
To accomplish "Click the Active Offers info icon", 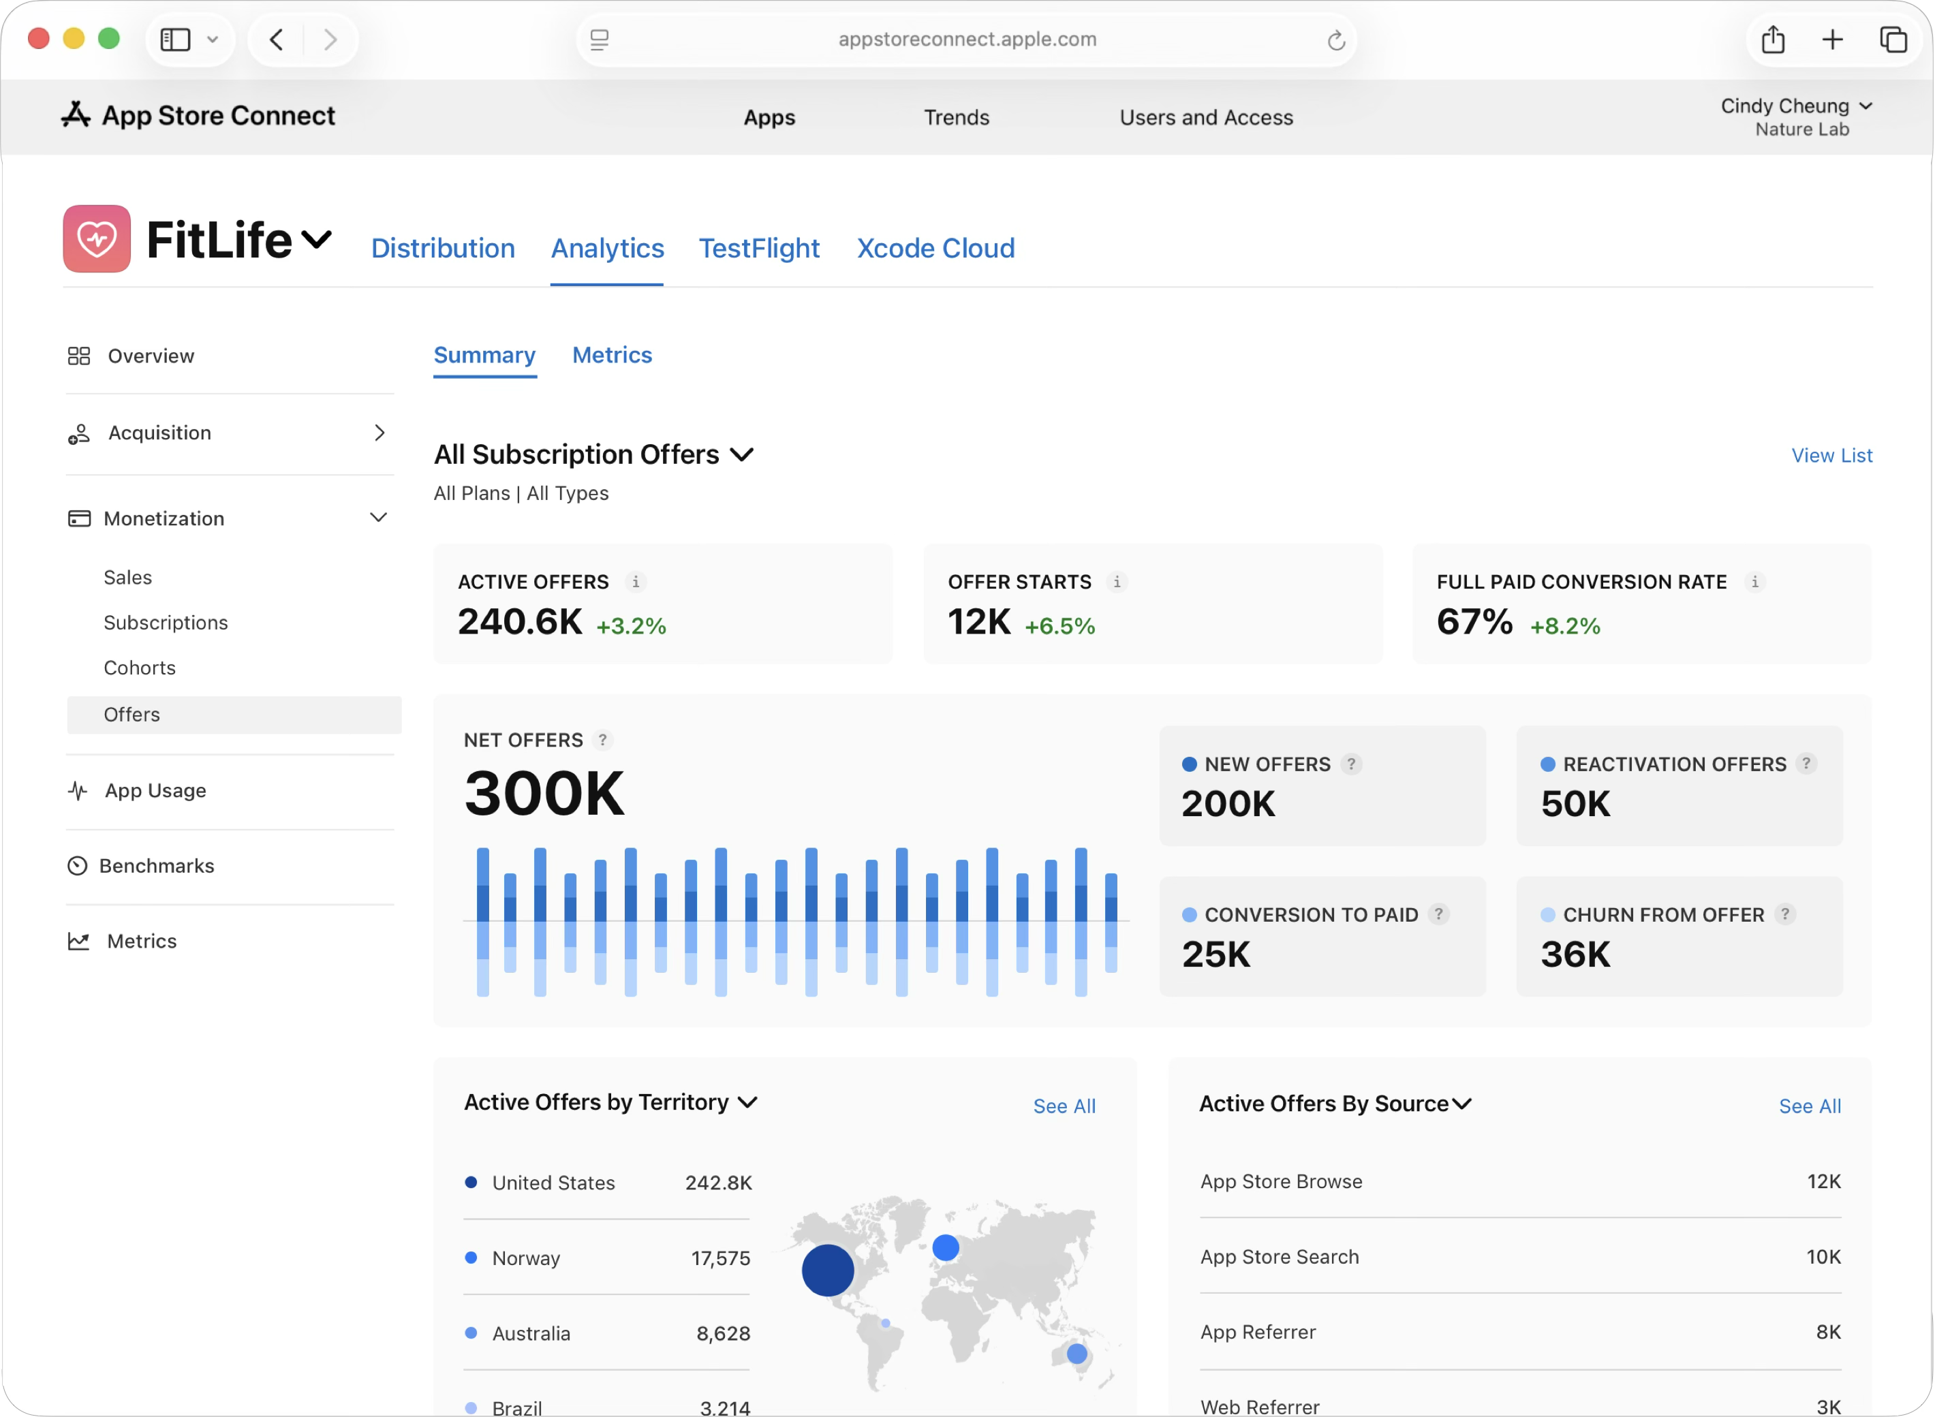I will click(x=636, y=582).
